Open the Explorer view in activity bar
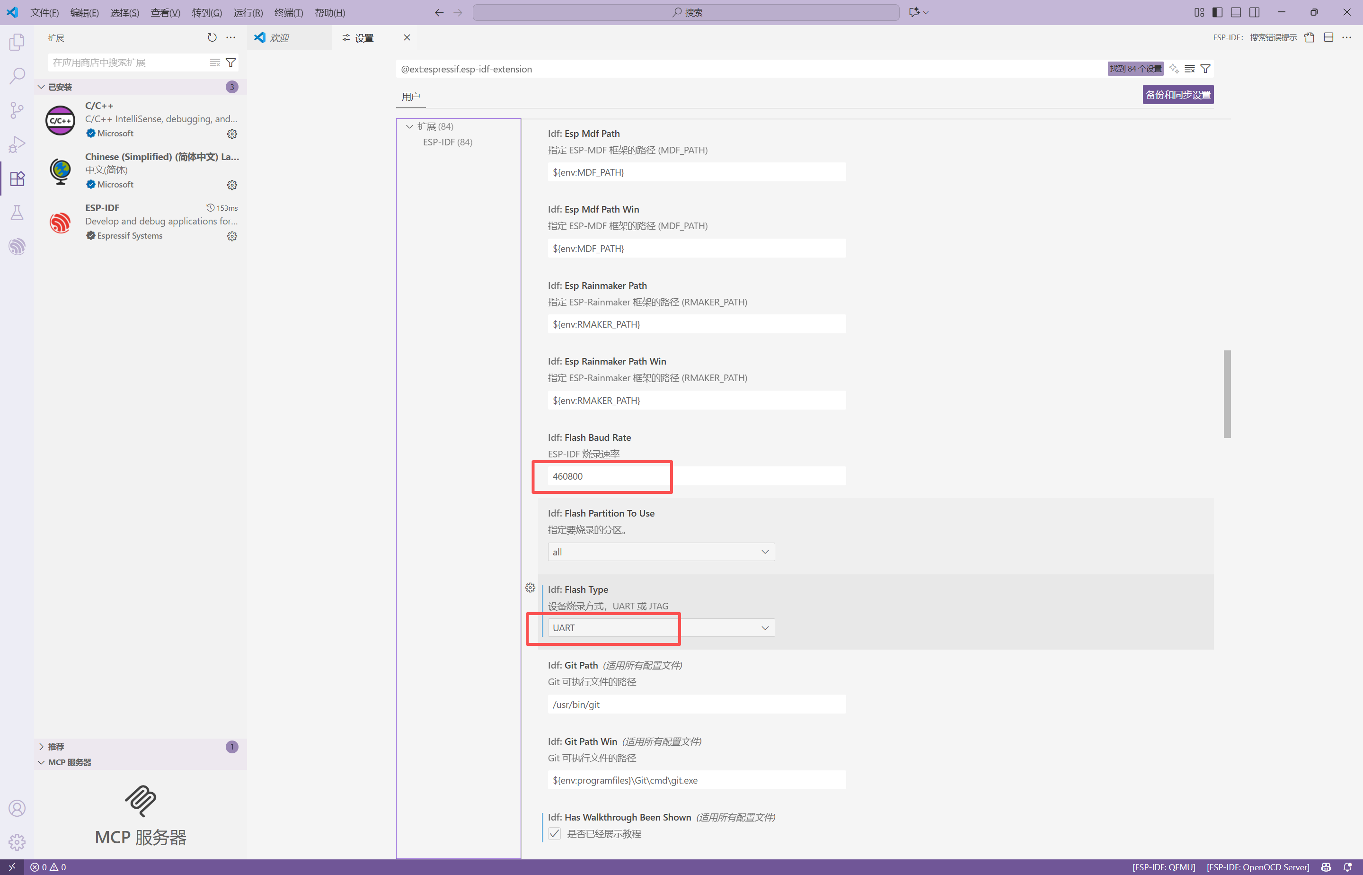Screen dimensions: 1363x875 (x=17, y=42)
